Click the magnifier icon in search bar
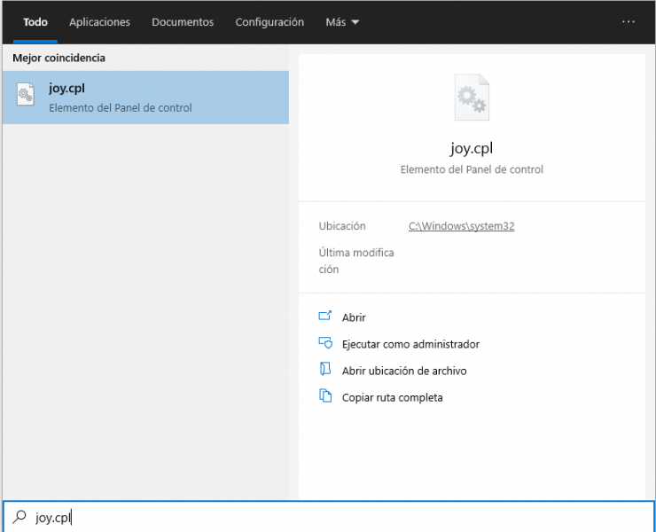 (19, 517)
